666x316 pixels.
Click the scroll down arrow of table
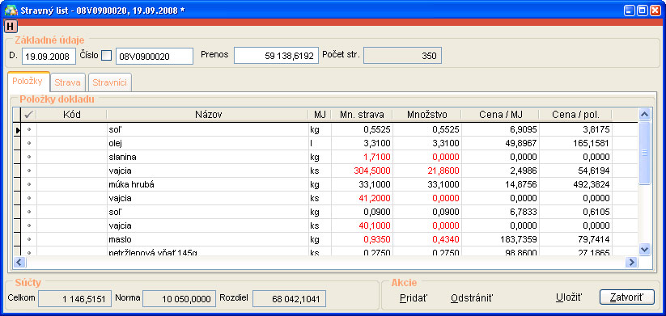(x=645, y=250)
